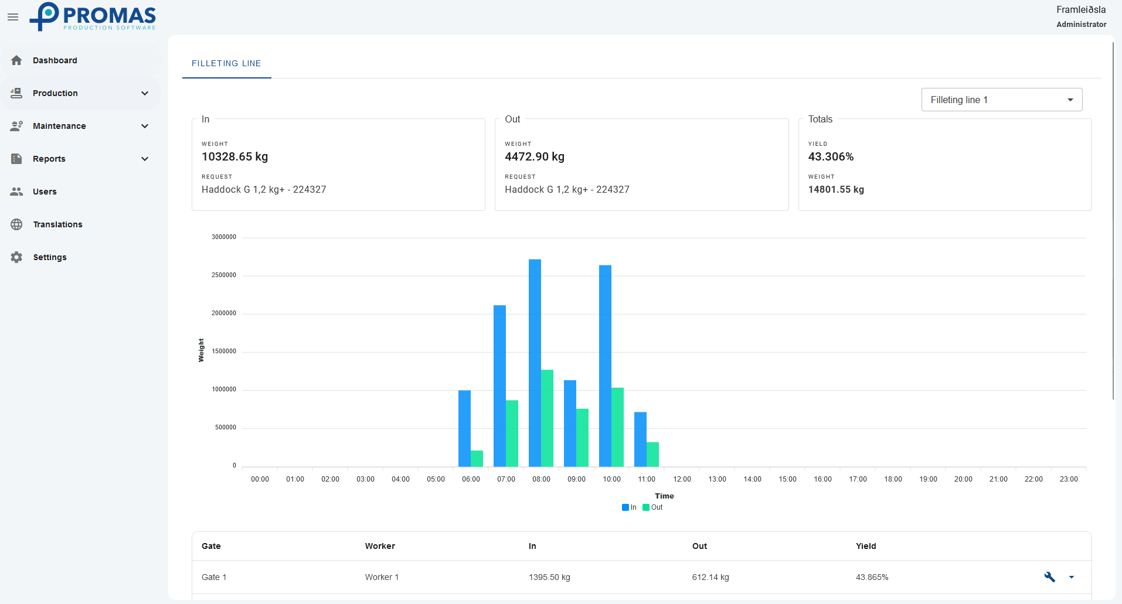Open the Filleting line 1 dropdown
The image size is (1122, 604).
(x=1001, y=100)
